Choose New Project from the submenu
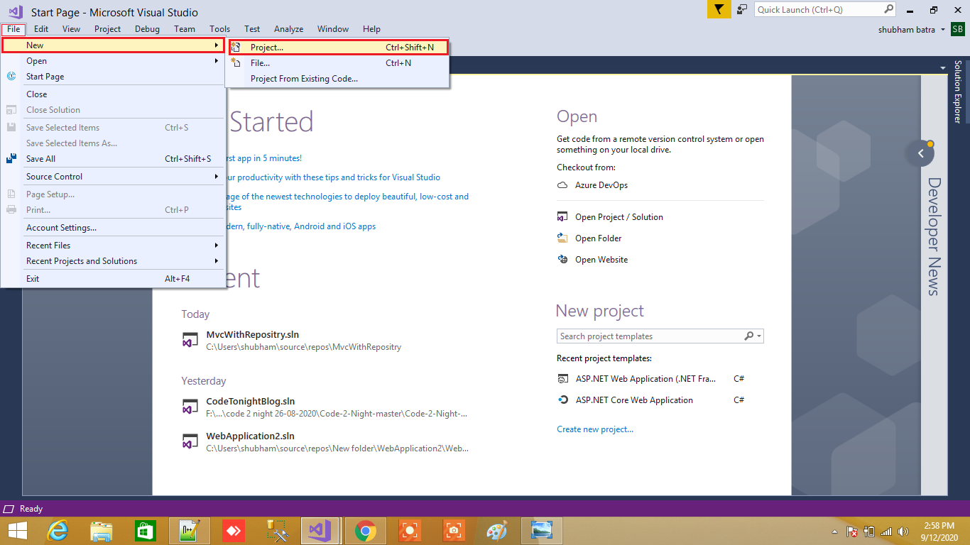The image size is (970, 545). [338, 48]
